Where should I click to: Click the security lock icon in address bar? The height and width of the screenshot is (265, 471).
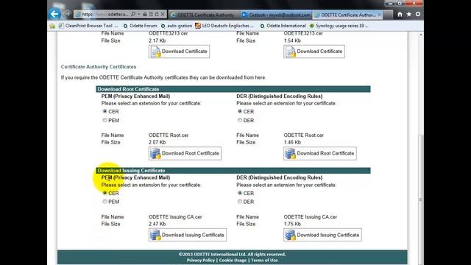(x=145, y=14)
